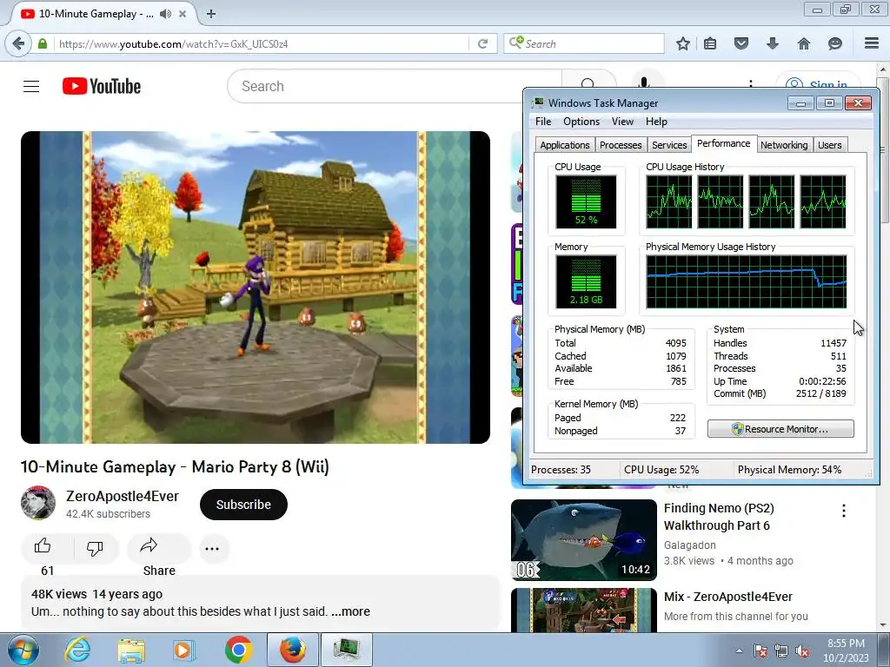Switch to Firefox taskbar button
890x667 pixels.
pyautogui.click(x=292, y=650)
